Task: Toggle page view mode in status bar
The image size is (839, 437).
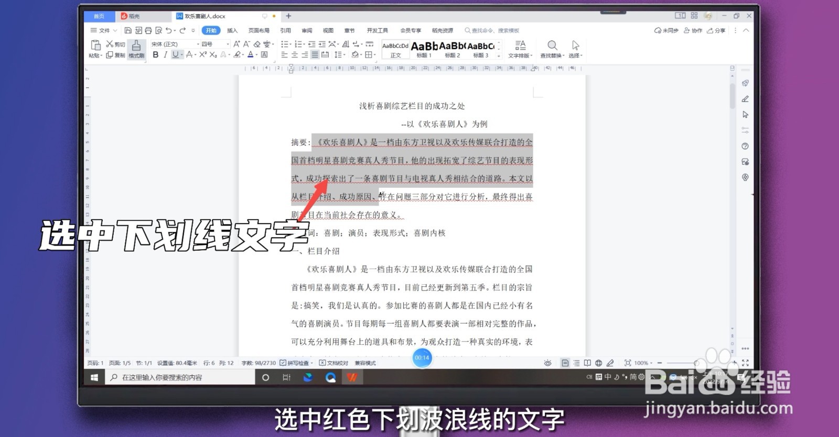Action: tap(565, 363)
